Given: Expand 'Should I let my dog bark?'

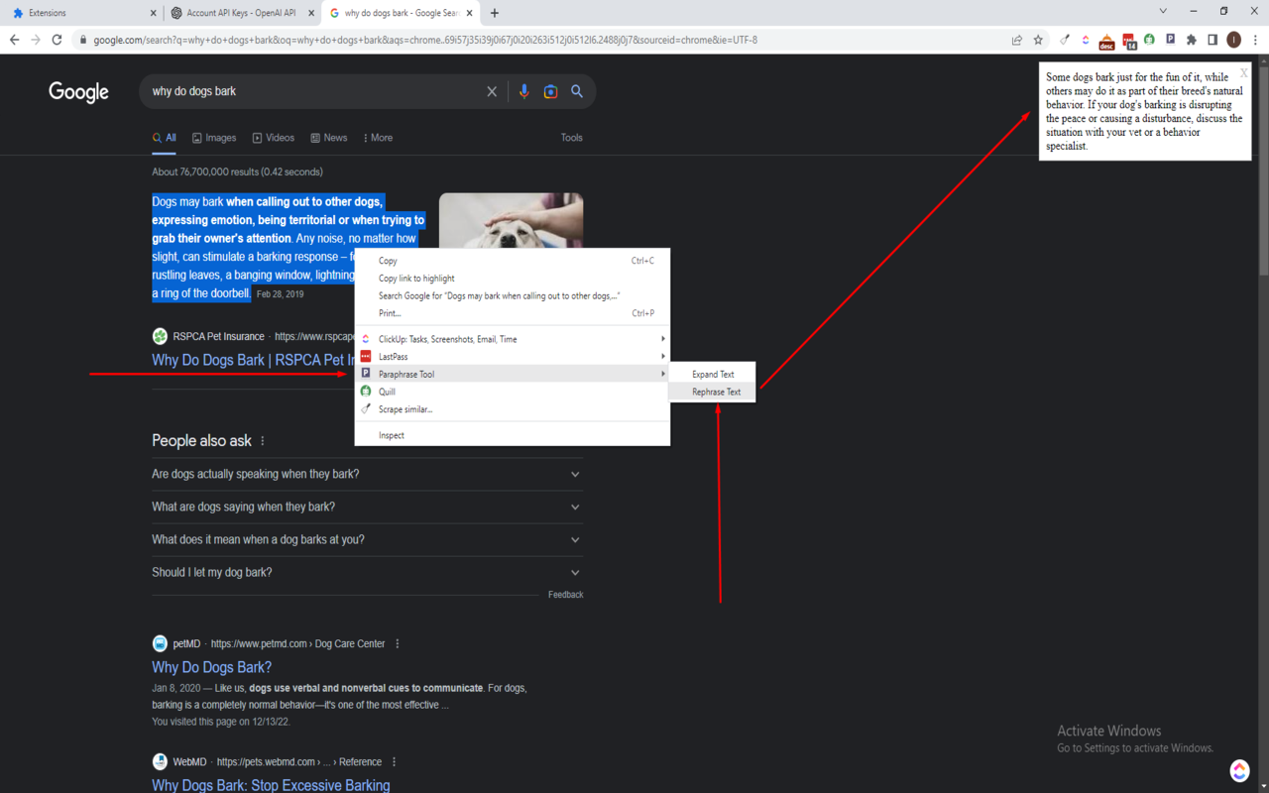Looking at the screenshot, I should [x=367, y=572].
